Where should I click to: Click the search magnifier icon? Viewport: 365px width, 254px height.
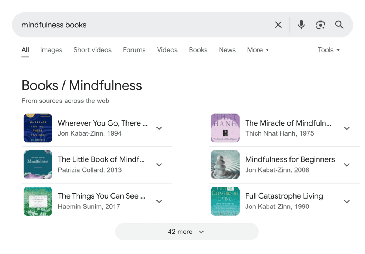(x=339, y=25)
